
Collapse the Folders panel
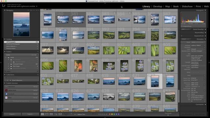[x=5, y=52]
